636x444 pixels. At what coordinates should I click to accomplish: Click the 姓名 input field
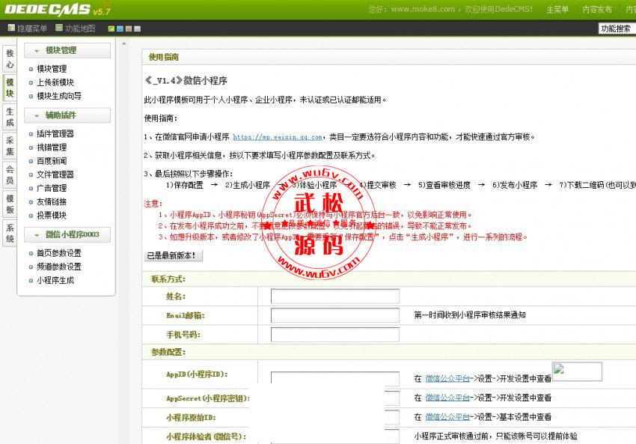335,296
